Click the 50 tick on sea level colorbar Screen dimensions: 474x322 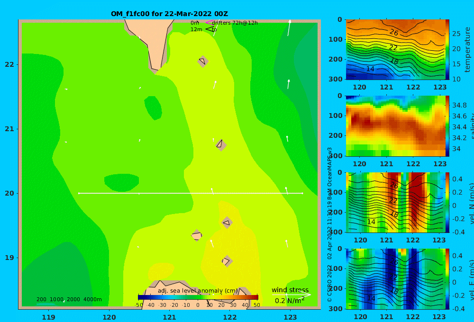tap(256, 305)
